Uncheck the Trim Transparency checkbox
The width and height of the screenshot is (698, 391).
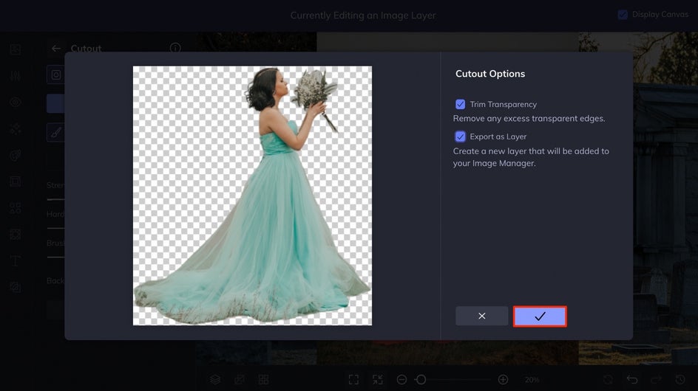tap(461, 104)
